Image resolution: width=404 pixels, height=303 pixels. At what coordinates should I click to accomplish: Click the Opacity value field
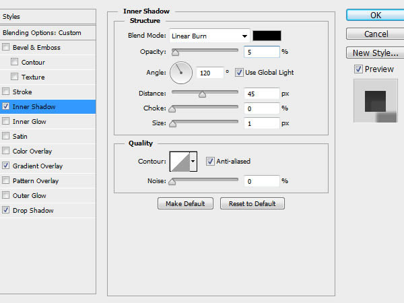pos(261,52)
